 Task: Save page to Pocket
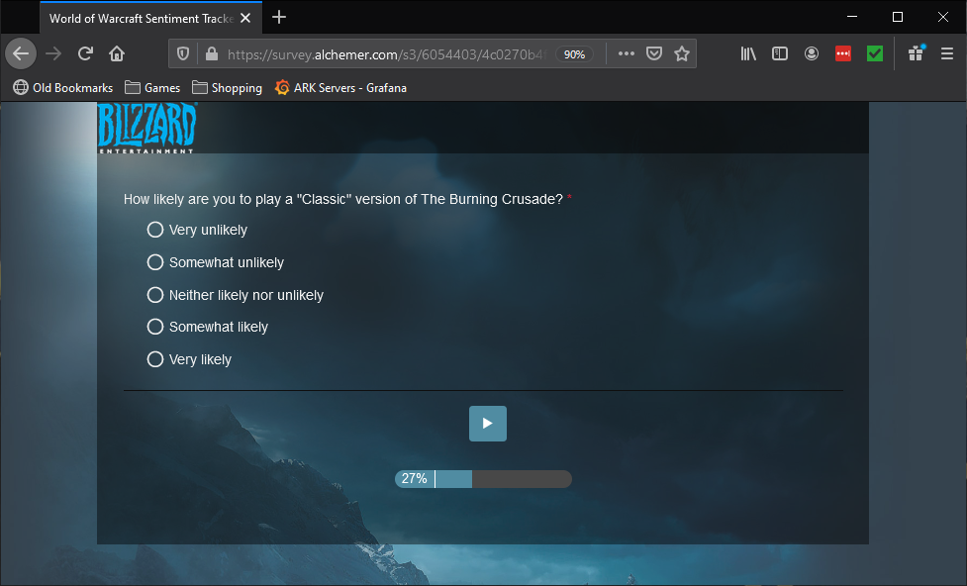click(654, 54)
